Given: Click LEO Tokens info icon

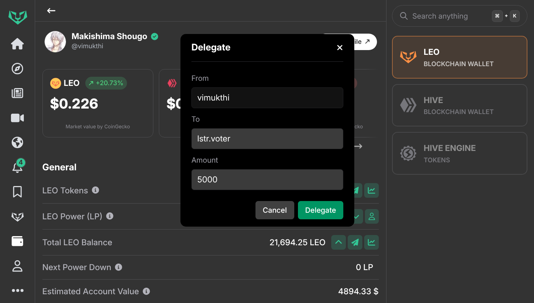Looking at the screenshot, I should (x=96, y=190).
